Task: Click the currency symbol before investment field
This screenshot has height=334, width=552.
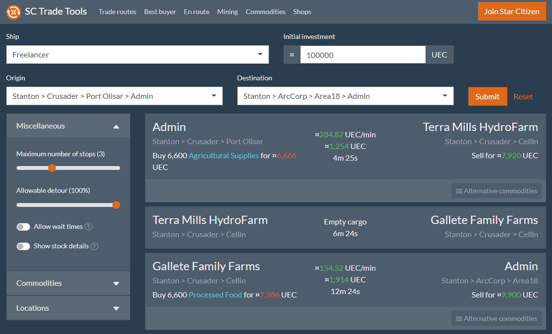Action: point(292,55)
